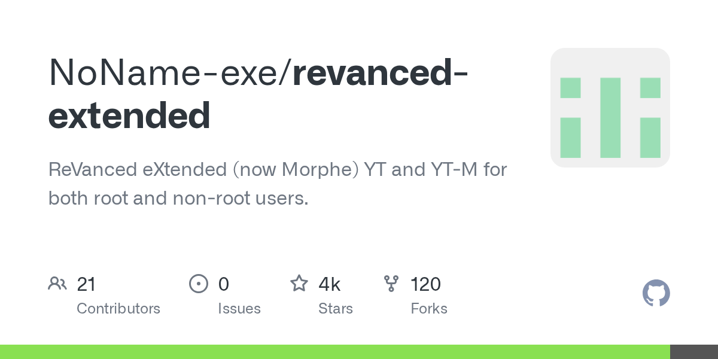This screenshot has height=359, width=718.
Task: Click the GitHub Octocat logo
Action: (656, 293)
